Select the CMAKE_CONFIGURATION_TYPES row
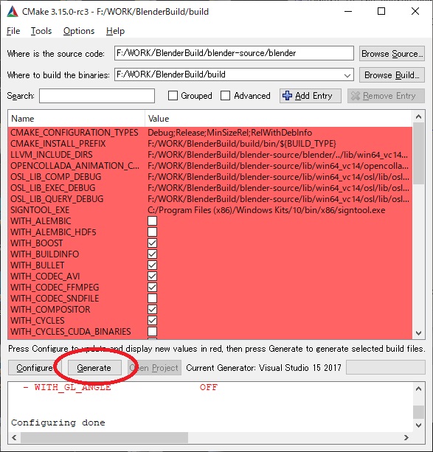This screenshot has height=452, width=433. tap(210, 133)
